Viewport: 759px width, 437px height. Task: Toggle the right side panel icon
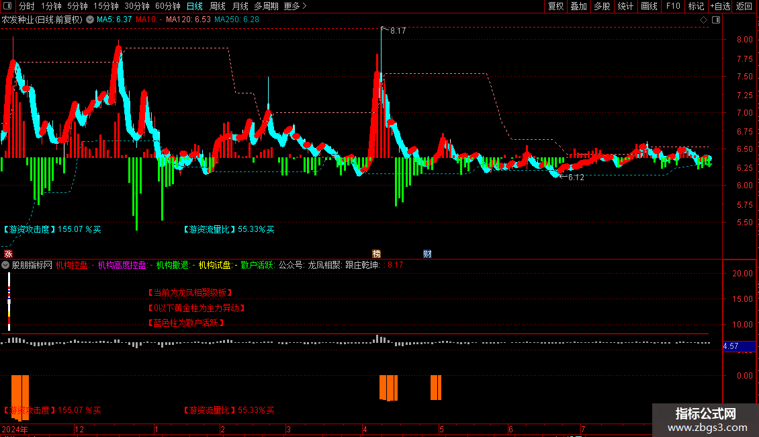(x=716, y=20)
